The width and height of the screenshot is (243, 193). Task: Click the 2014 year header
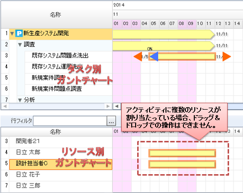pos(119,5)
